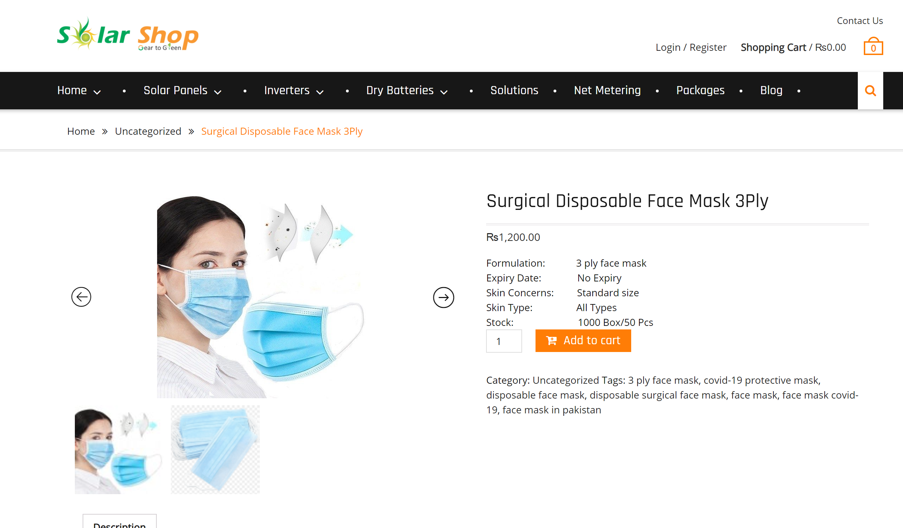Go to the Packages menu item
Screen dimensions: 903x528
[700, 90]
